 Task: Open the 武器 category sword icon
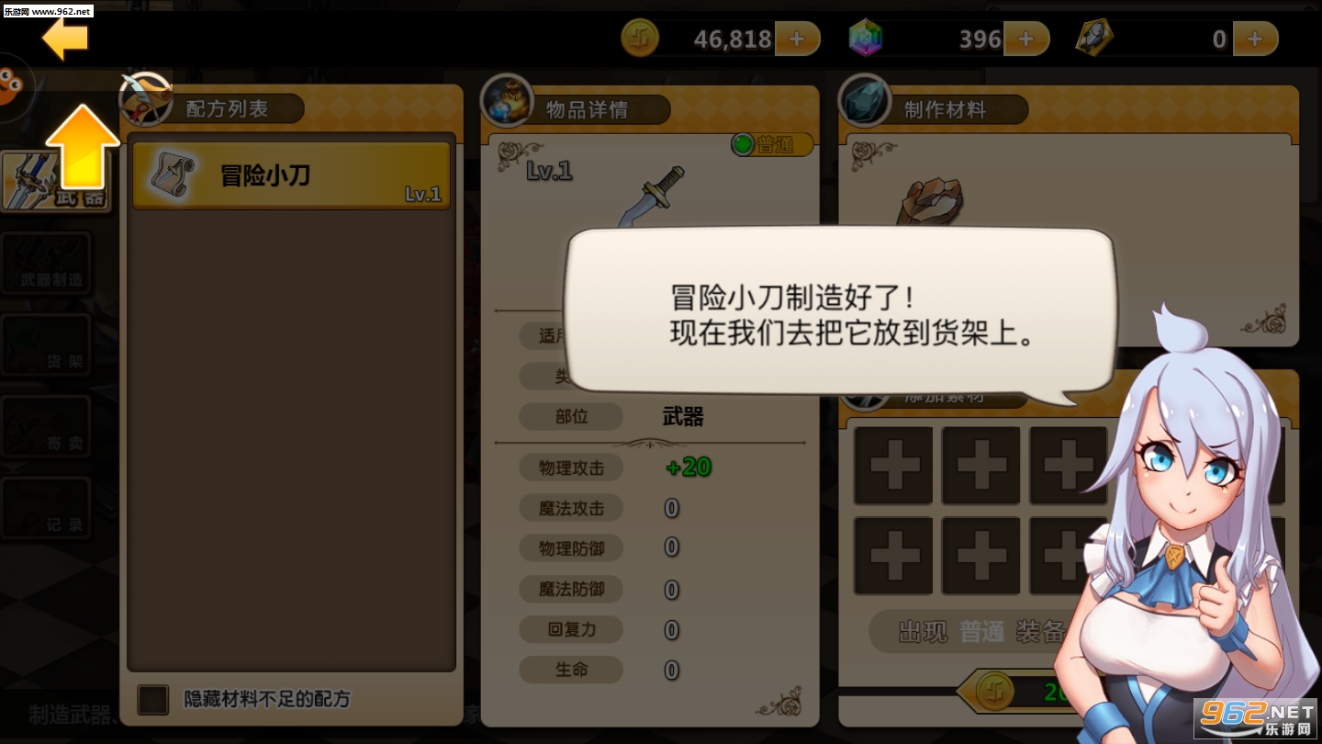coord(57,180)
